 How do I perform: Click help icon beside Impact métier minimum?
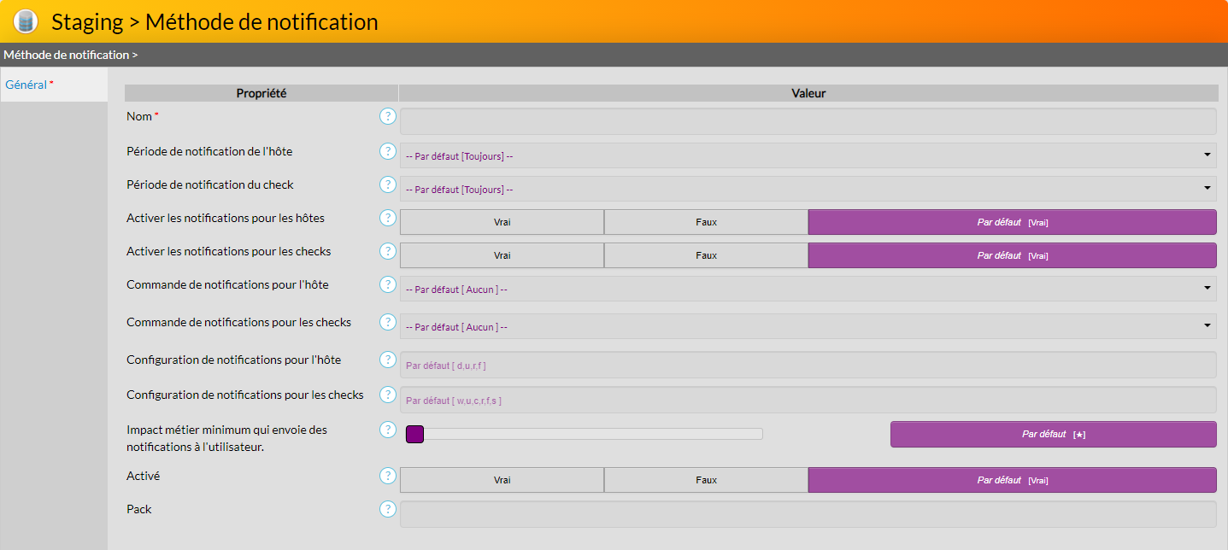tap(388, 430)
